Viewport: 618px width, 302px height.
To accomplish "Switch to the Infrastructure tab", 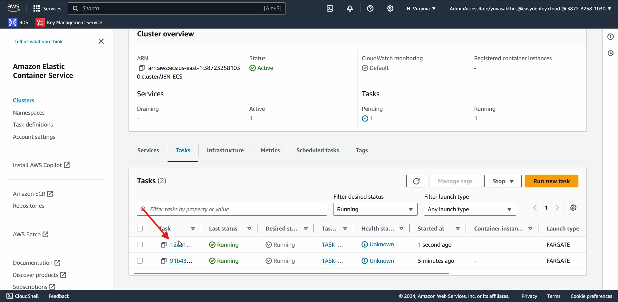I will [x=225, y=150].
